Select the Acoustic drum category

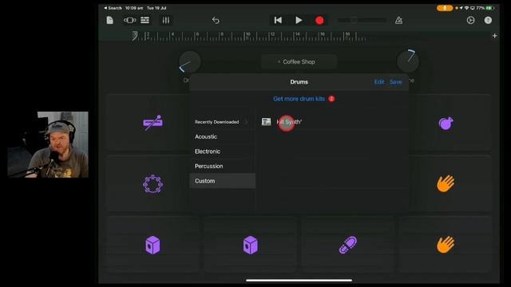click(222, 136)
